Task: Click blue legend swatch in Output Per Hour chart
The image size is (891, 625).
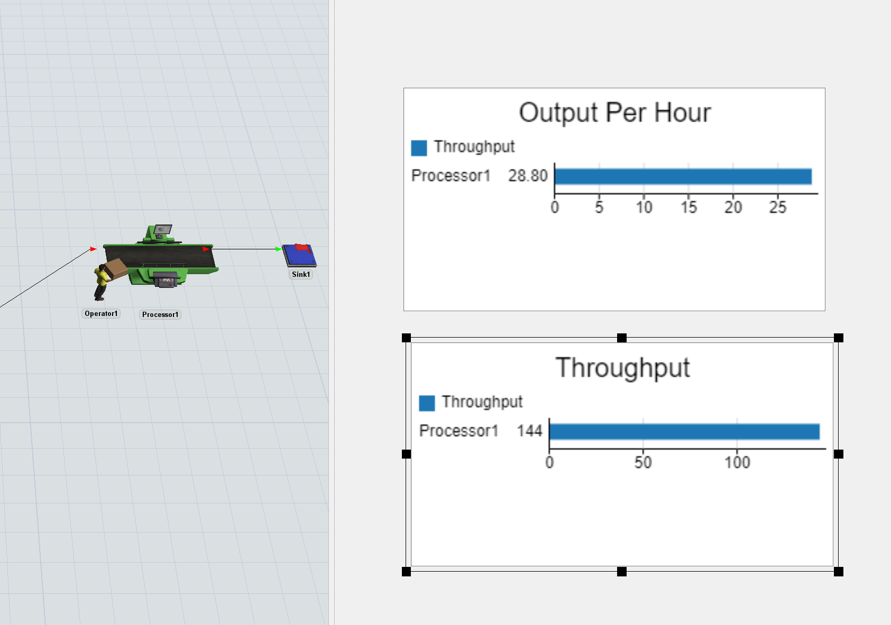Action: (x=419, y=148)
